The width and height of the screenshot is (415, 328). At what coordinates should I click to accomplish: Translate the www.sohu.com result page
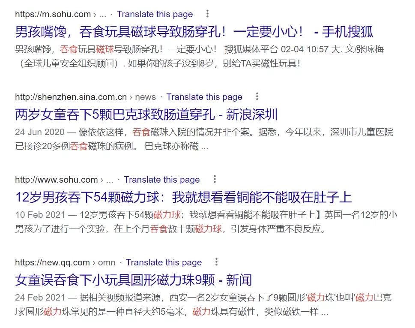pos(162,180)
